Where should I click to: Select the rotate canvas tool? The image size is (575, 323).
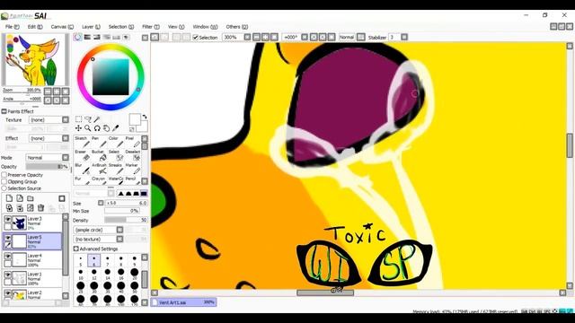pyautogui.click(x=97, y=128)
